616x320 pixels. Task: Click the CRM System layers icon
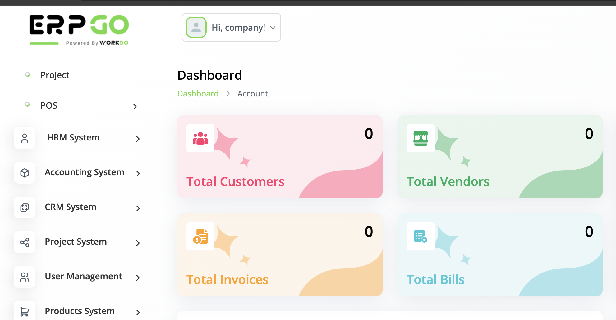pyautogui.click(x=25, y=207)
